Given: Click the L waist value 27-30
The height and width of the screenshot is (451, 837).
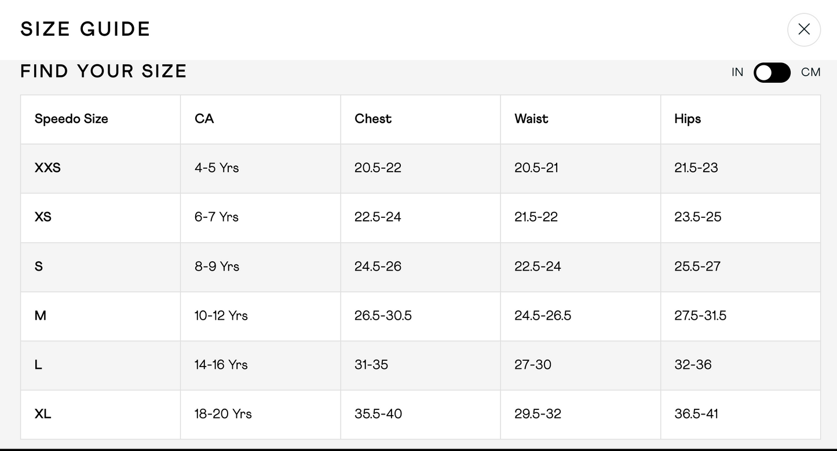Looking at the screenshot, I should (533, 364).
